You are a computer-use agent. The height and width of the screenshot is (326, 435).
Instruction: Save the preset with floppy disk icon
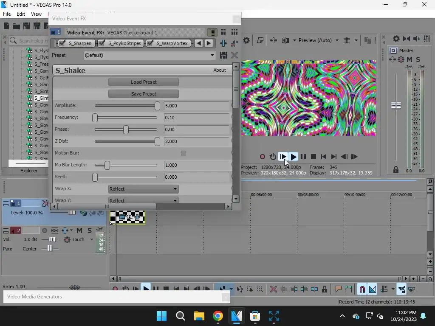(223, 55)
